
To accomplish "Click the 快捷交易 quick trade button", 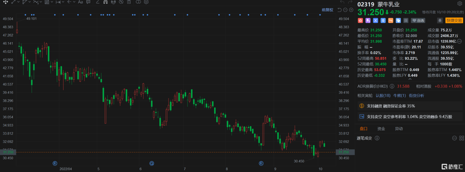I will click(x=454, y=20).
